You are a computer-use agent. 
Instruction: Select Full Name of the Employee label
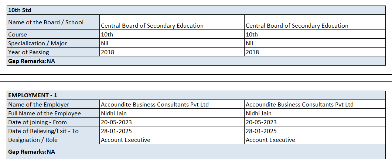(x=44, y=114)
